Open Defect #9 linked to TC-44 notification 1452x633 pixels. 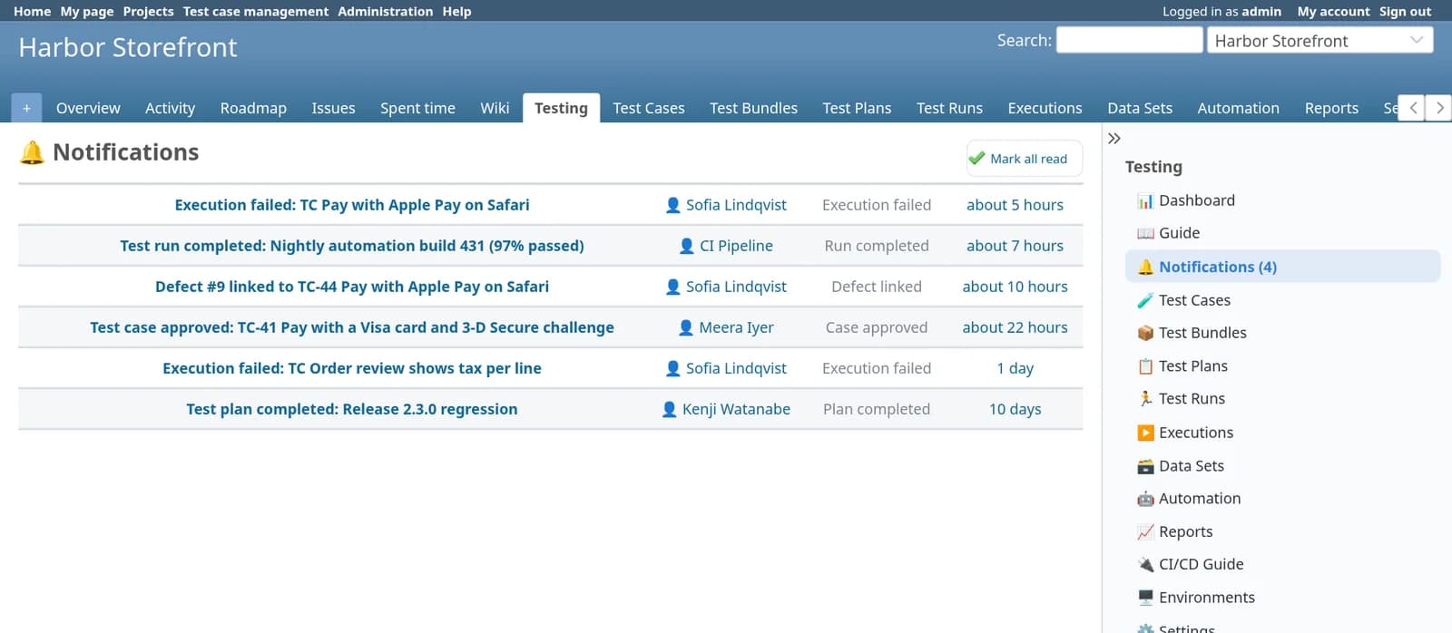coord(352,287)
